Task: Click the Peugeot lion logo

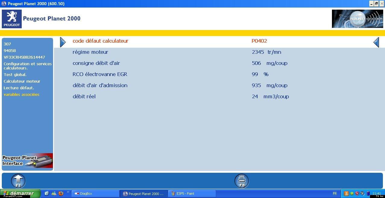Action: (x=12, y=19)
